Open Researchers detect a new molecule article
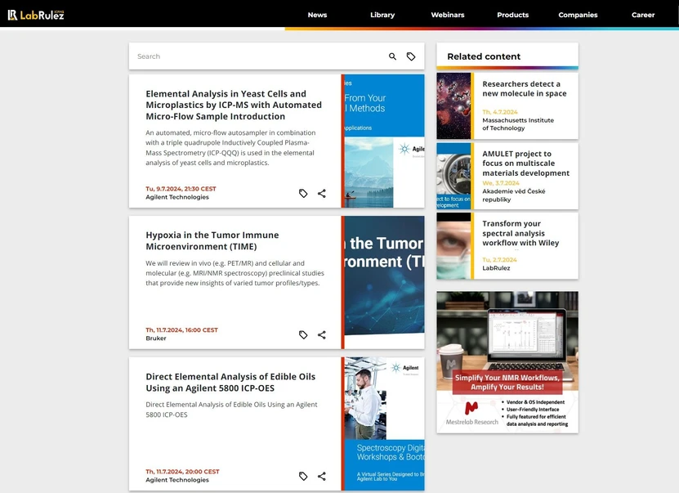Image resolution: width=679 pixels, height=493 pixels. pyautogui.click(x=525, y=89)
